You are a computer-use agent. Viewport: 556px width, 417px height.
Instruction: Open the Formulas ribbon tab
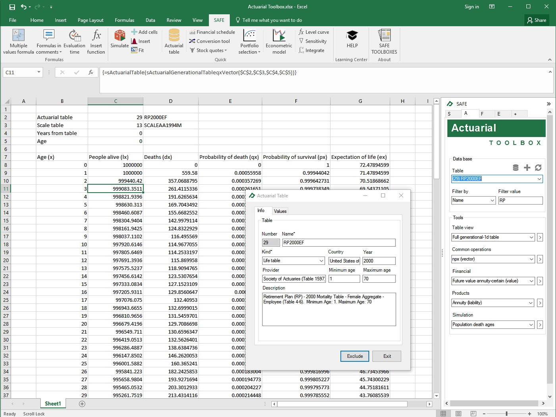point(124,20)
